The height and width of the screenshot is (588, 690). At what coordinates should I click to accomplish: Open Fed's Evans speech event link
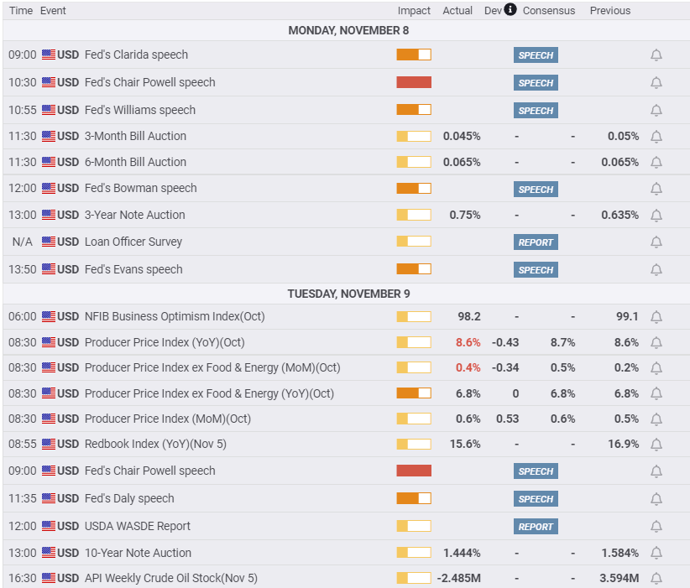click(133, 269)
